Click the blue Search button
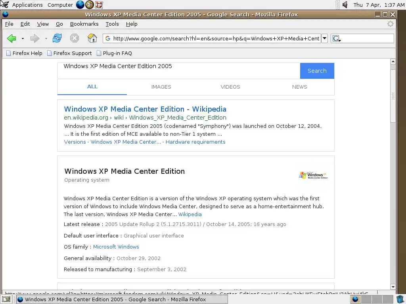The image size is (406, 304). coord(317,71)
